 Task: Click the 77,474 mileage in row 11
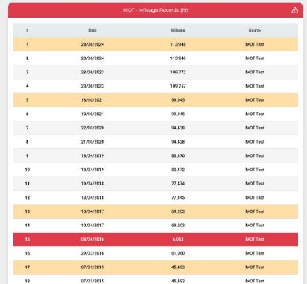(178, 184)
